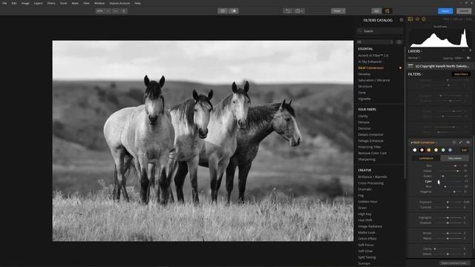
Task: Click the Filters Catalog search field
Action: coord(380,31)
